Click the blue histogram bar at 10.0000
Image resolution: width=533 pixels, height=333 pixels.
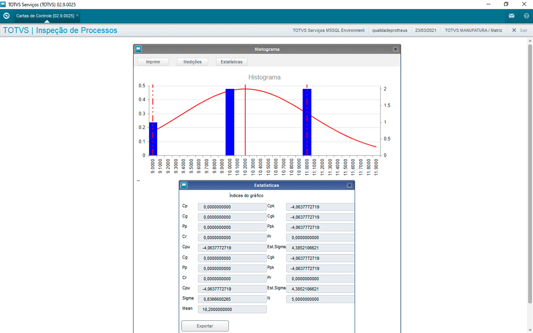pyautogui.click(x=230, y=122)
